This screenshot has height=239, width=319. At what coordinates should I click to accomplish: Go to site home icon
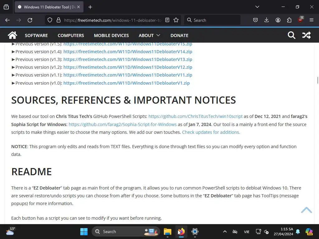[12, 35]
